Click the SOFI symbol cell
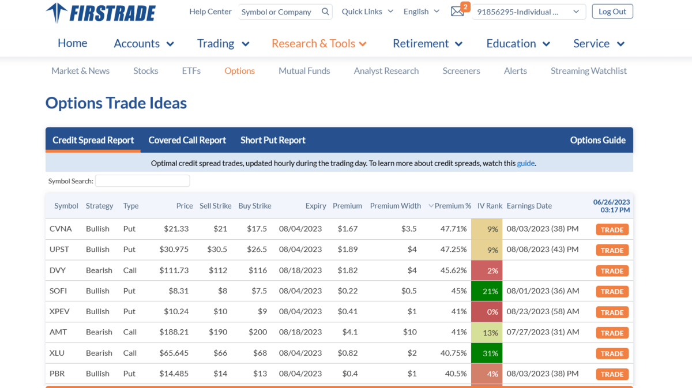 tap(59, 291)
